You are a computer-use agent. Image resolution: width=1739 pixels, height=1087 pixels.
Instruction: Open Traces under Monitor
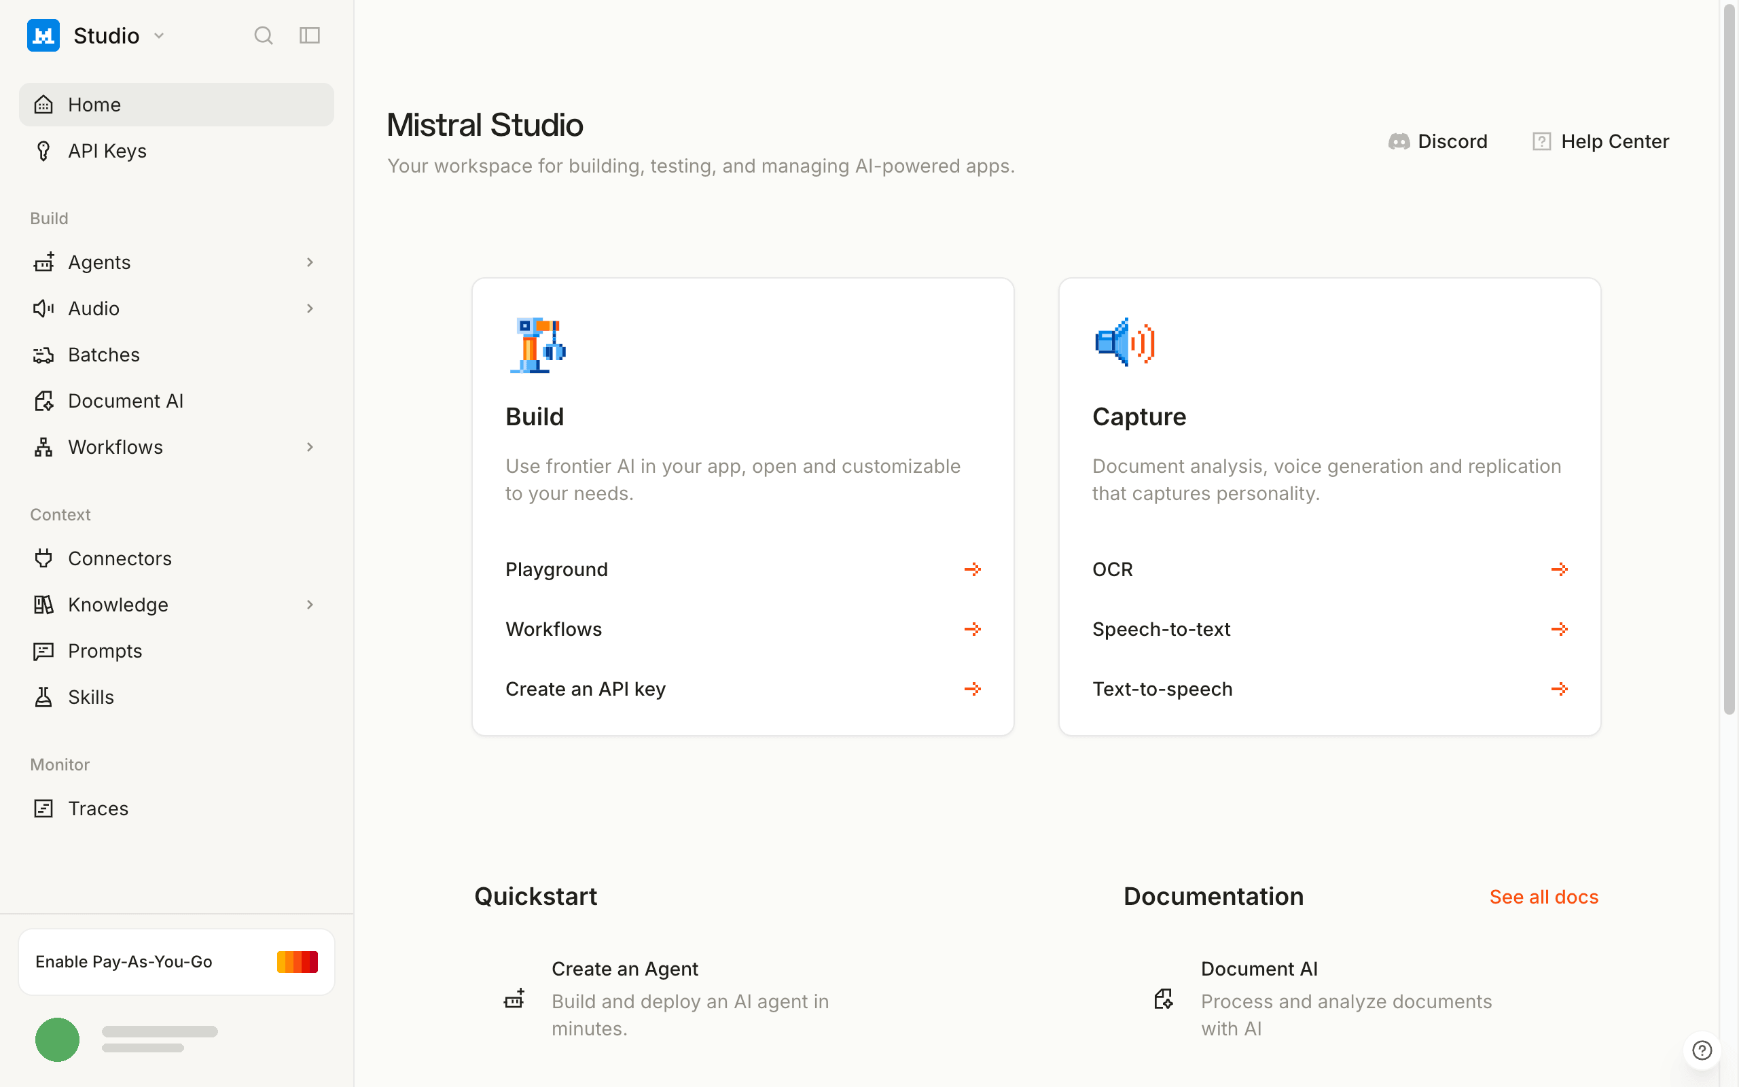click(x=177, y=808)
